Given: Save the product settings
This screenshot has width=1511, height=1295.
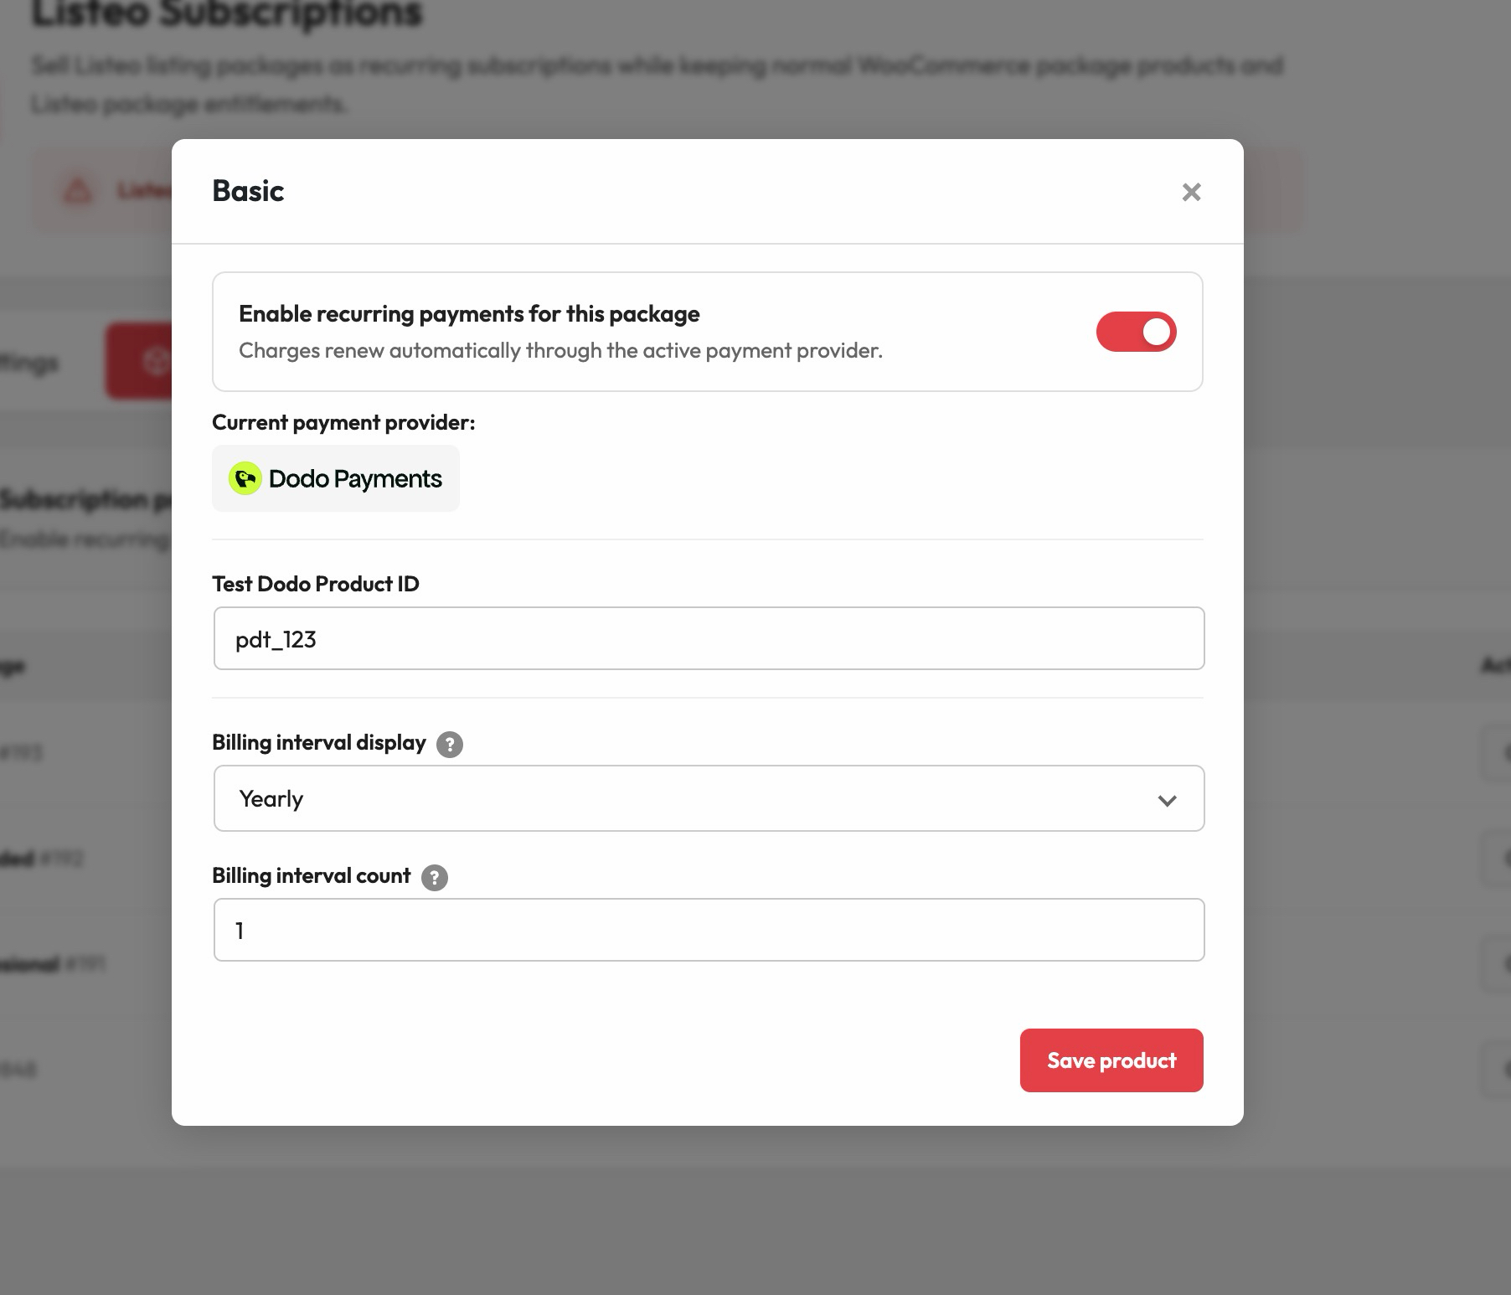Looking at the screenshot, I should 1111,1060.
